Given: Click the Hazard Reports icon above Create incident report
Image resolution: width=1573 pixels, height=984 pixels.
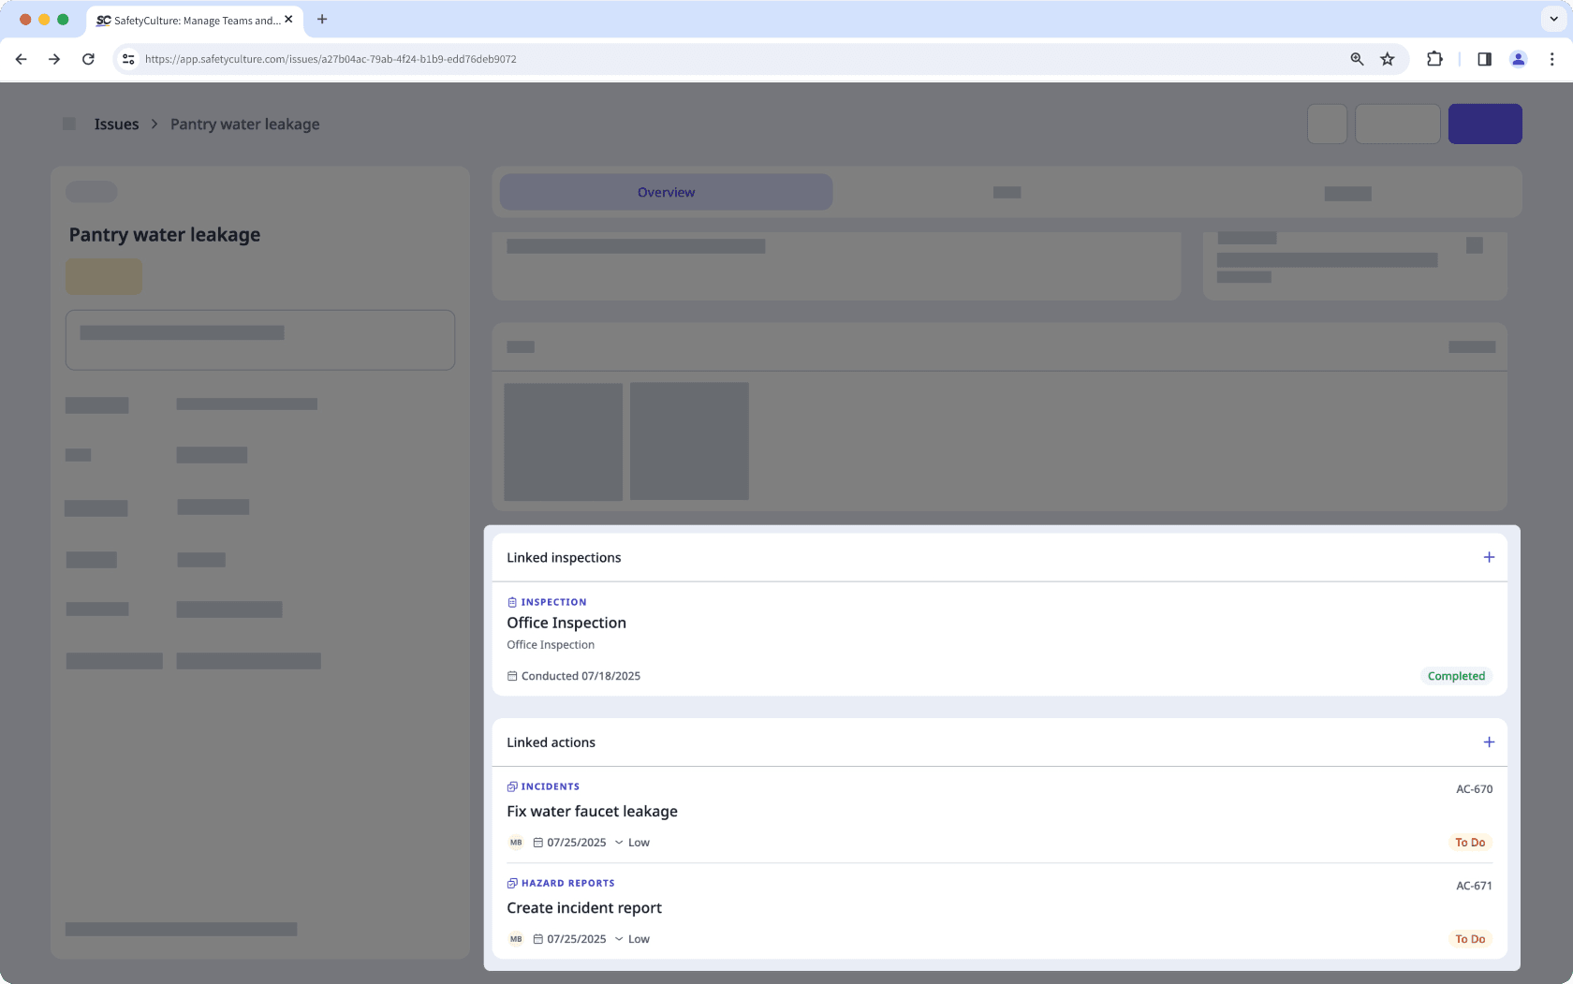Looking at the screenshot, I should pyautogui.click(x=511, y=883).
